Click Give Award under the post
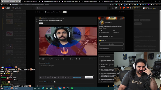 pyautogui.click(x=46, y=59)
